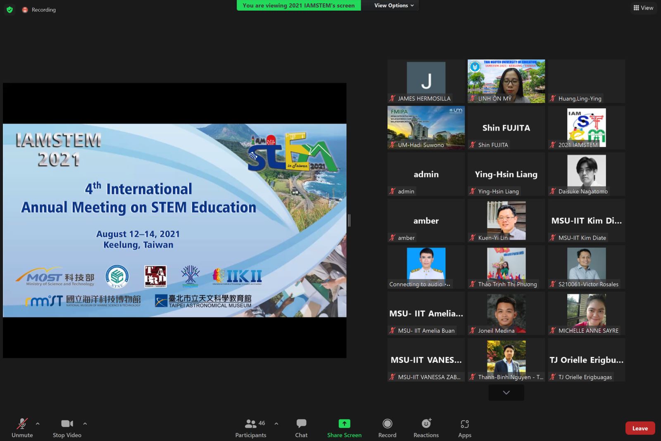Screen dimensions: 661x441
Task: Select S210061-Victor Rosales tile
Action: tap(586, 267)
